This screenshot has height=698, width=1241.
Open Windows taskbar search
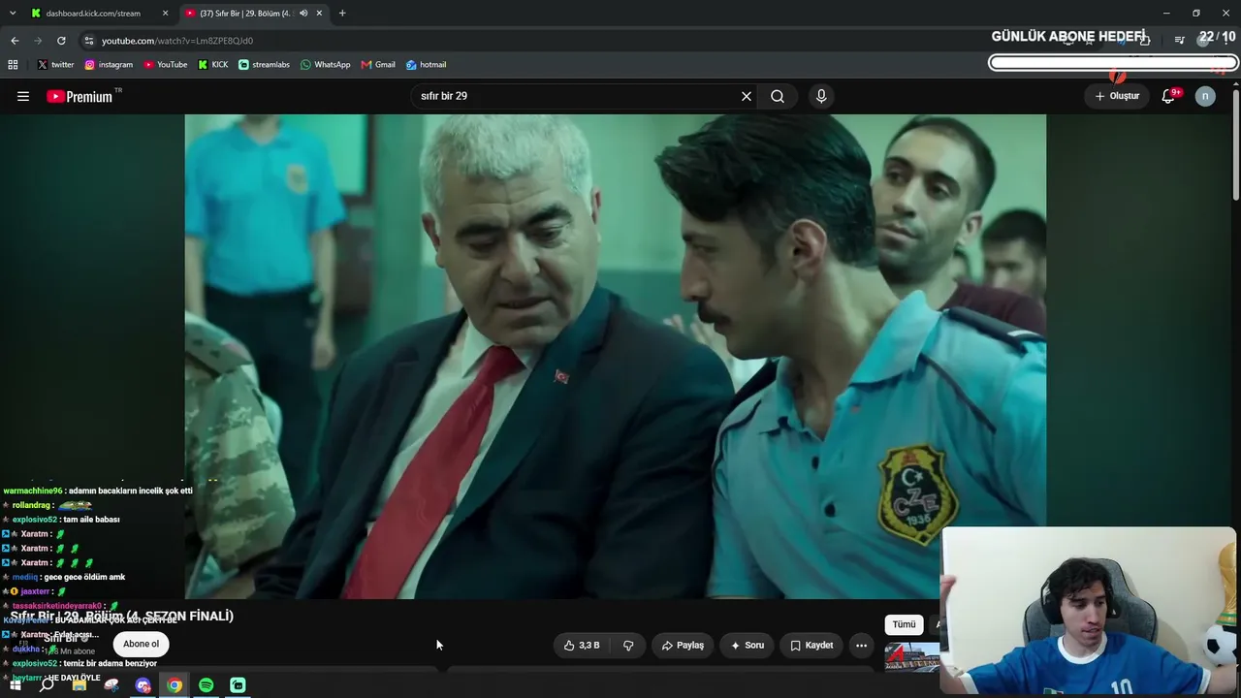click(47, 685)
